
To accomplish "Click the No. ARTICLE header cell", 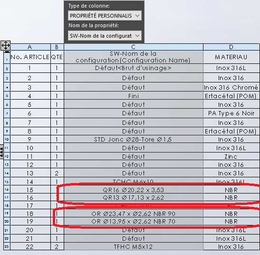I will click(30, 57).
